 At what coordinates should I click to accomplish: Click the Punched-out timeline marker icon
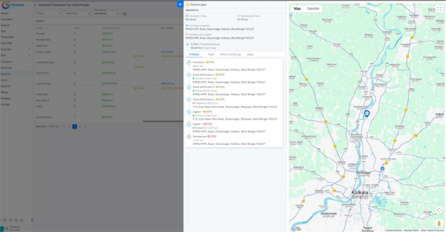pyautogui.click(x=189, y=136)
